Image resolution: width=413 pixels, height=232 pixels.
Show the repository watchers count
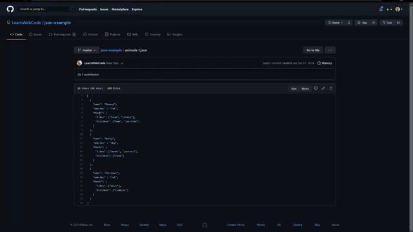tap(348, 23)
